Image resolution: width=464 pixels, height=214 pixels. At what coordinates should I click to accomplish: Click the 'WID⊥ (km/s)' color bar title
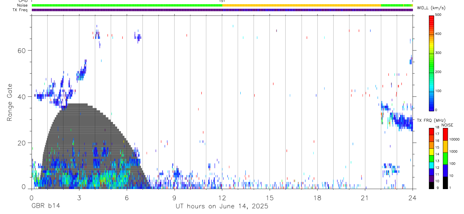(431, 8)
